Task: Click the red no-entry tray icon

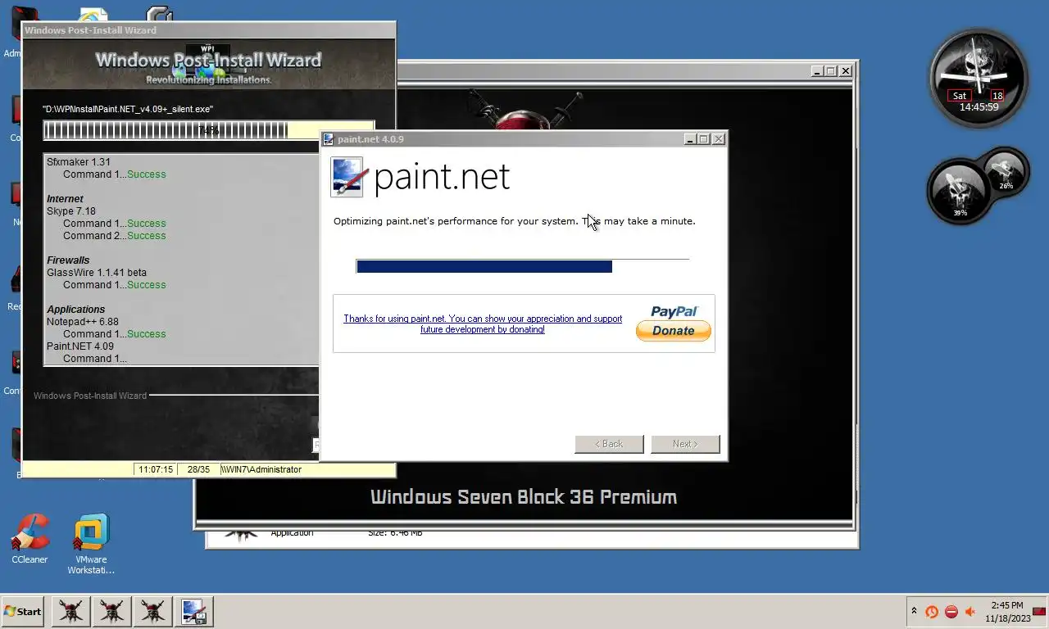Action: pos(951,612)
